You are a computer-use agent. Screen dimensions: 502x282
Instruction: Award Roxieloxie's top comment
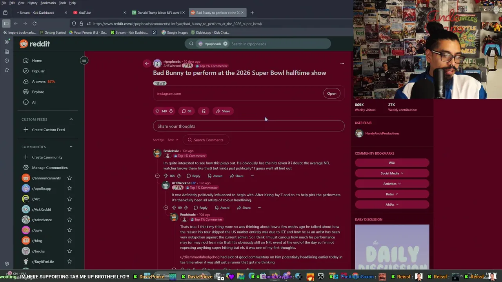[x=215, y=176]
